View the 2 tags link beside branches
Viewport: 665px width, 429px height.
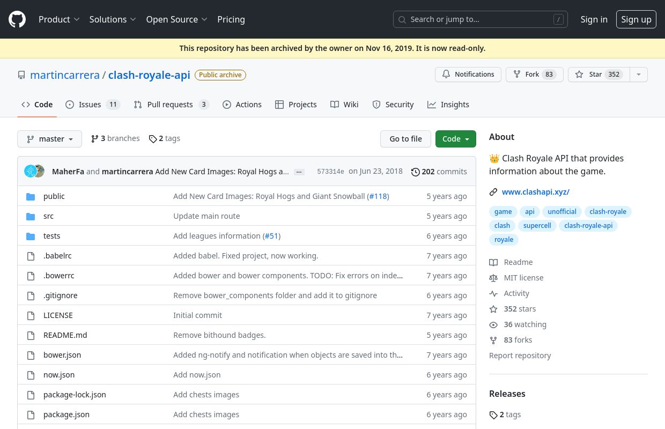(165, 138)
